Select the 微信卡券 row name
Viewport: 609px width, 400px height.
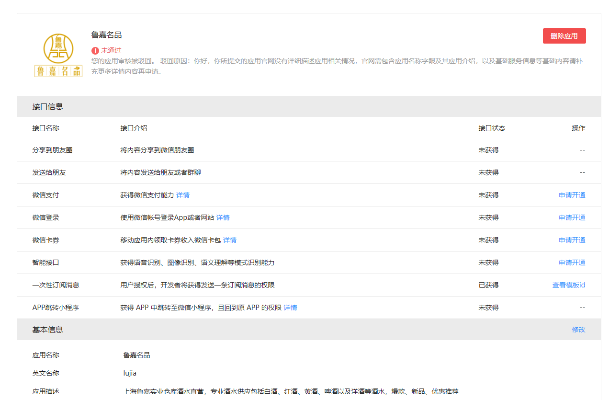pos(46,240)
